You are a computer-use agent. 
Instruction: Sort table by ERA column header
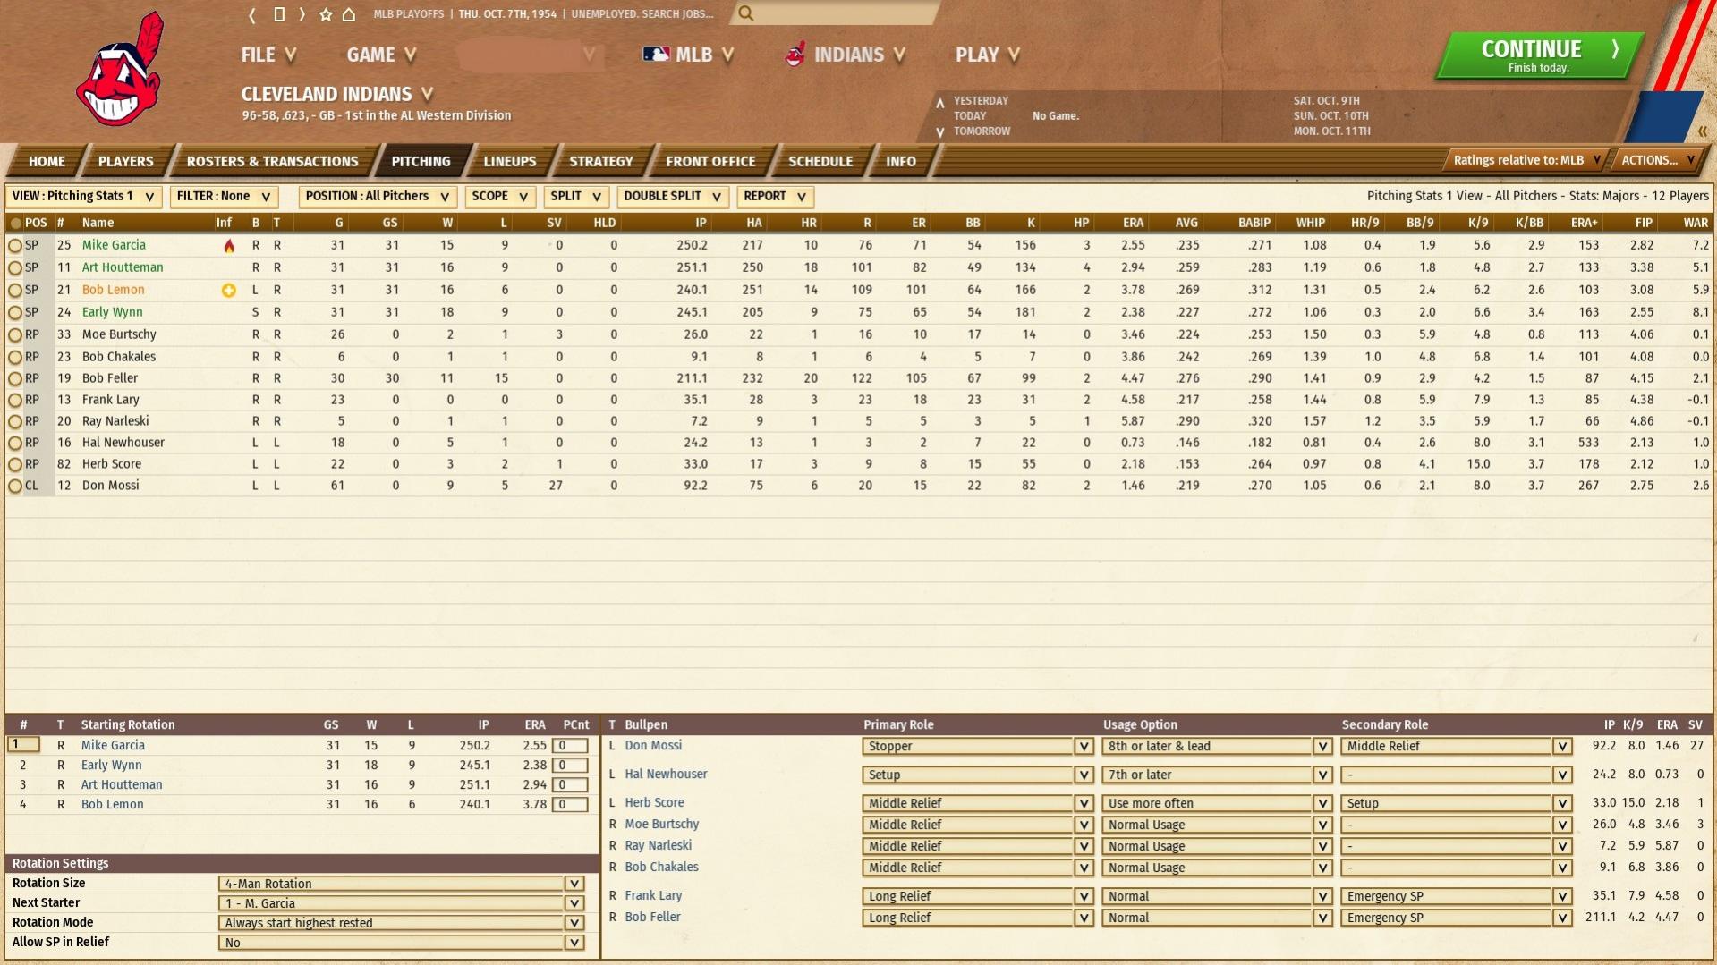pyautogui.click(x=1133, y=223)
